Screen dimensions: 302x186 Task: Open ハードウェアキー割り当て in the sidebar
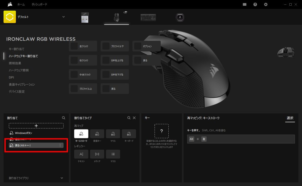pyautogui.click(x=23, y=56)
